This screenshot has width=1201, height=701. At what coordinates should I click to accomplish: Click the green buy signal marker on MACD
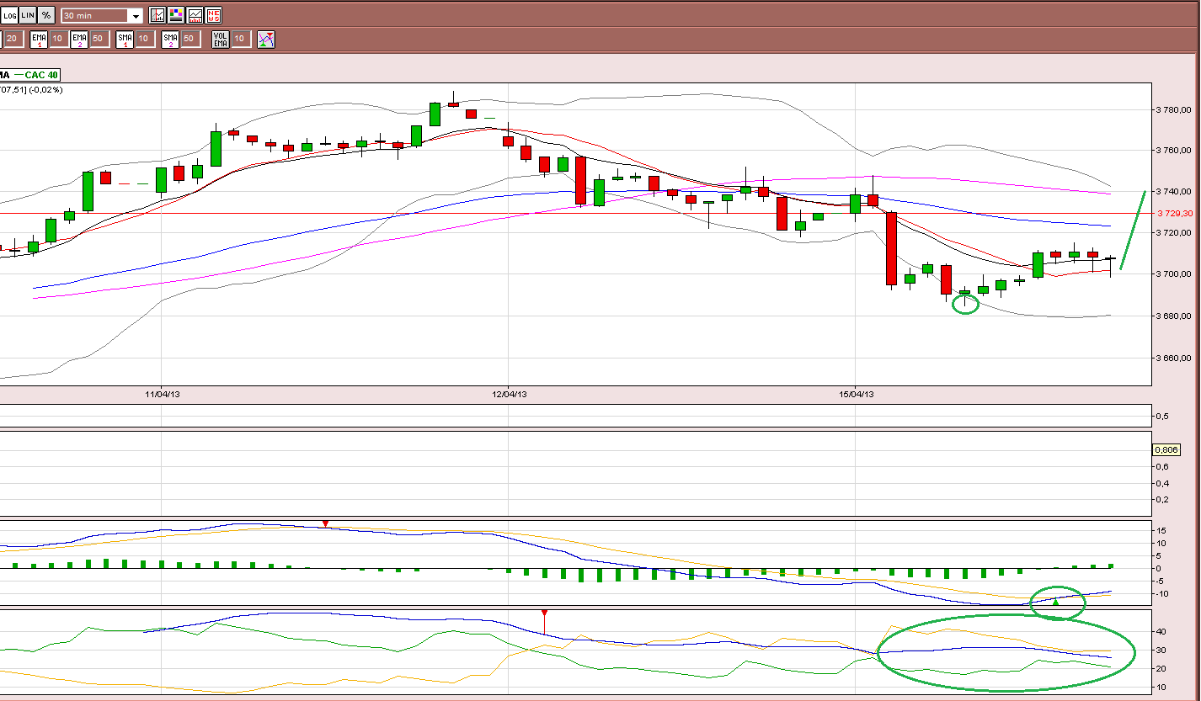coord(1056,602)
